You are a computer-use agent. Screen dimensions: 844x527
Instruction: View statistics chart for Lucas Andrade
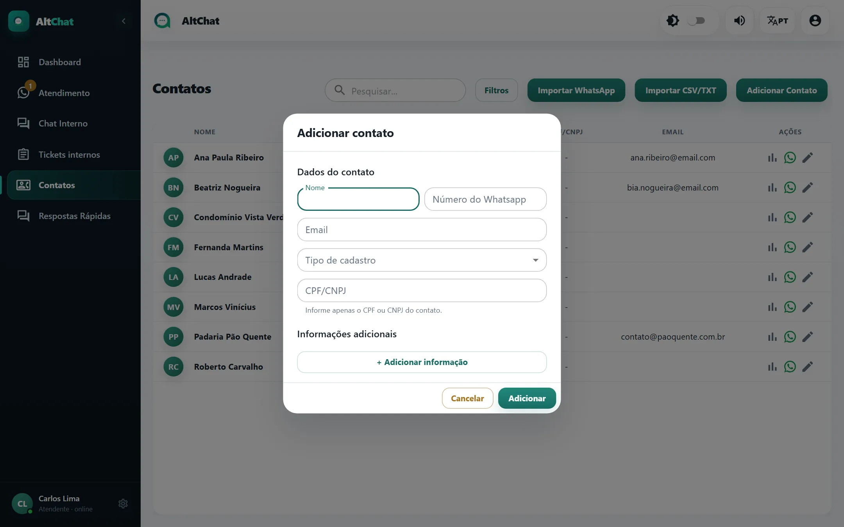[x=772, y=277]
